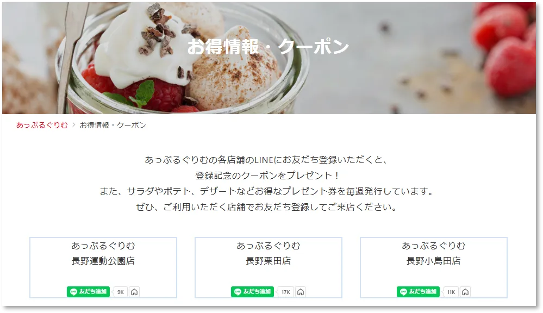Click the breadcrumb chevron separator

74,125
